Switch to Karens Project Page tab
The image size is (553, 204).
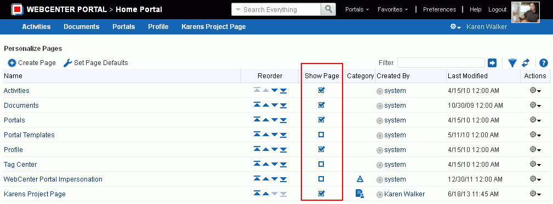[213, 27]
